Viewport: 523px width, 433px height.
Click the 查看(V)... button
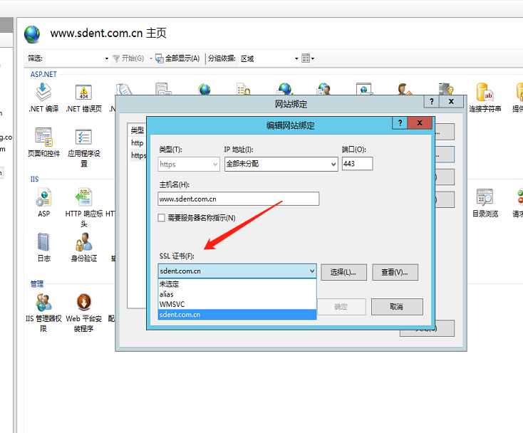click(395, 272)
